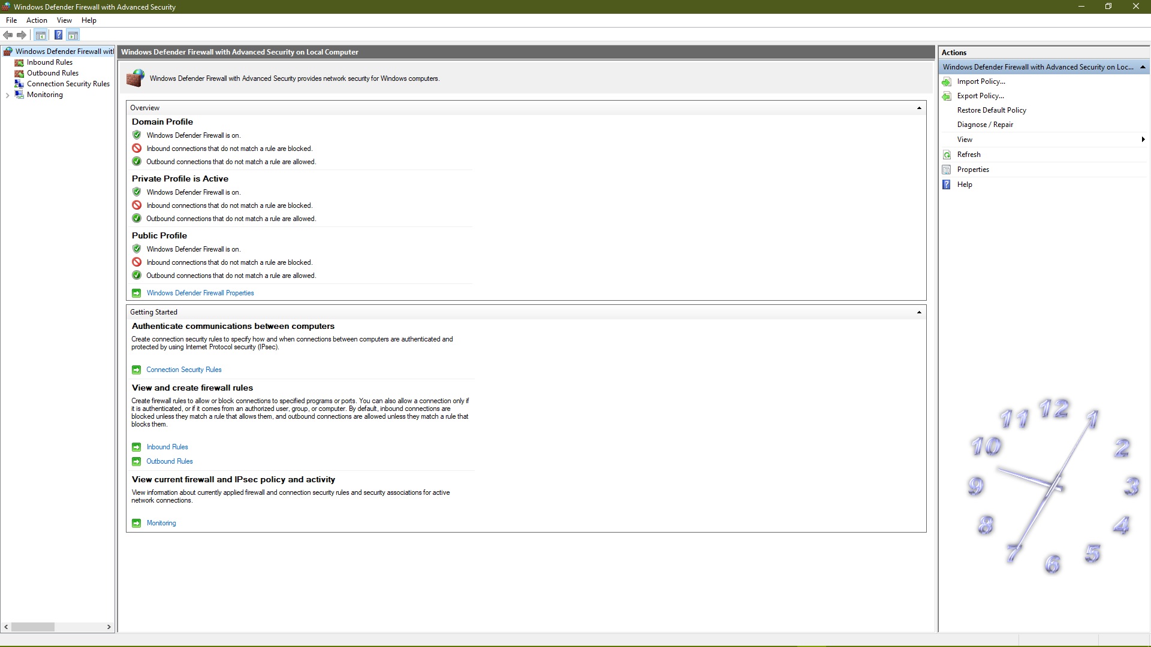Click the blue Help toolbar icon
This screenshot has width=1151, height=647.
[x=58, y=35]
